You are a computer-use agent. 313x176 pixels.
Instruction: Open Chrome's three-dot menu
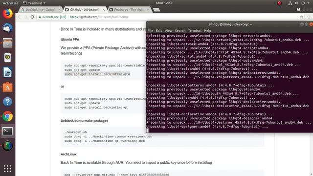coord(309,17)
